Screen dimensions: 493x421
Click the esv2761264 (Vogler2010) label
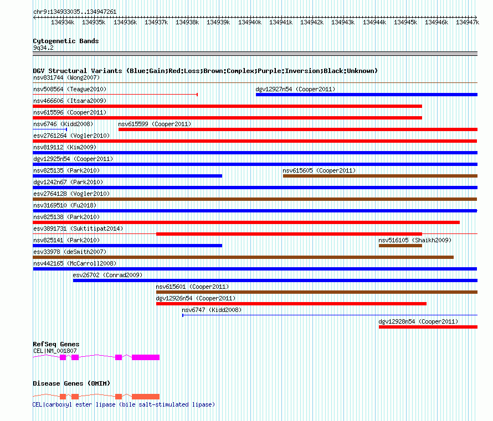click(x=71, y=136)
